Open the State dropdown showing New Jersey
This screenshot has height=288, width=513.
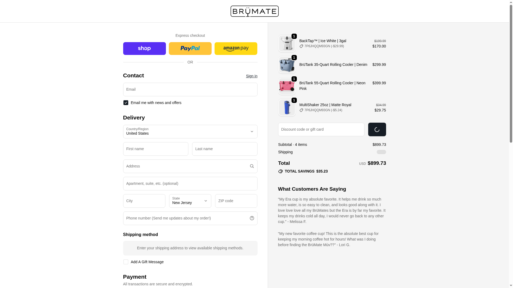point(190,201)
